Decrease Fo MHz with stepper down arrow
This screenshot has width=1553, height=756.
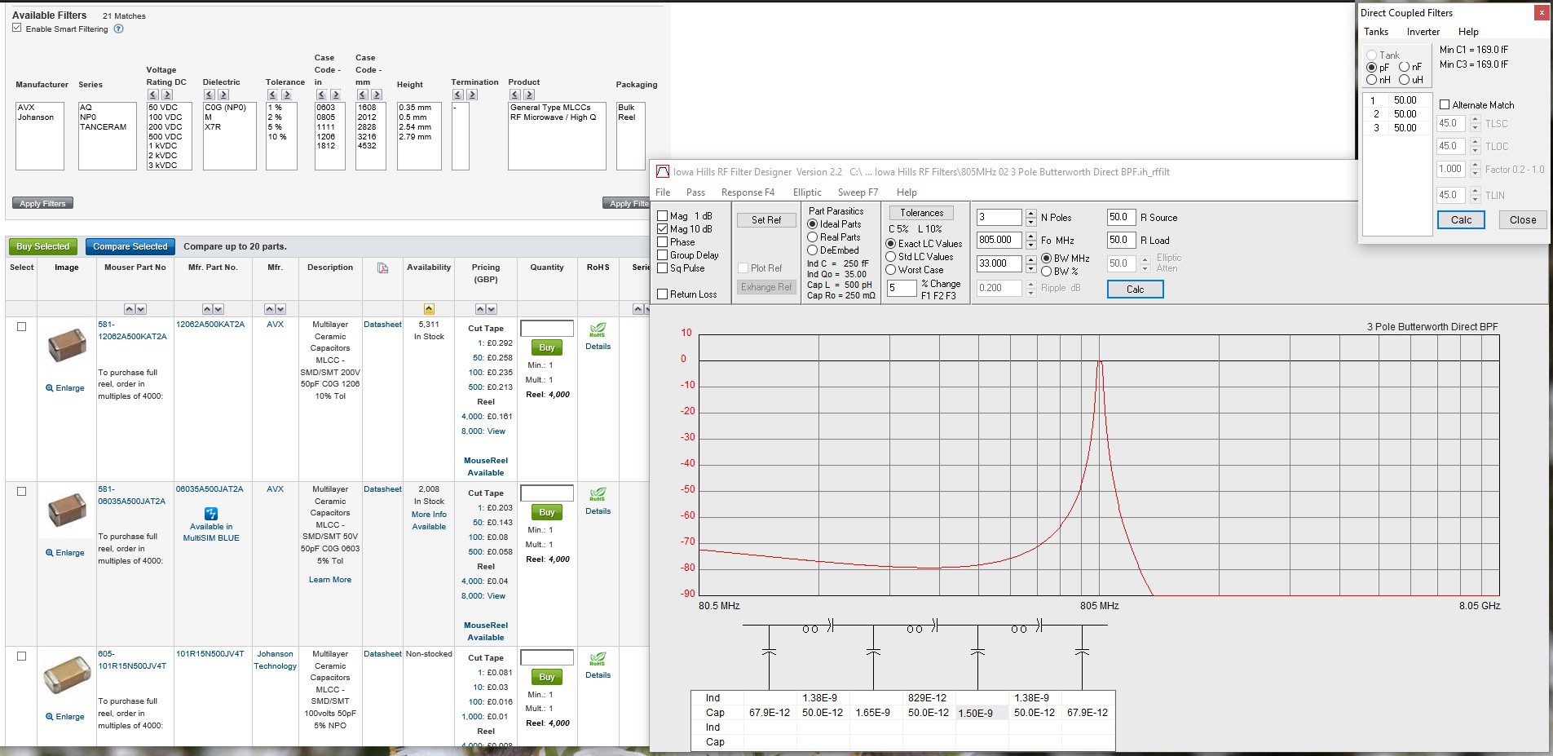(x=1031, y=245)
